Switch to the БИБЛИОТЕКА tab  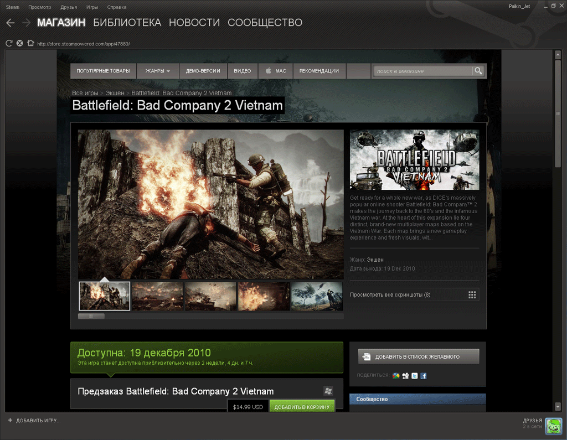point(127,23)
